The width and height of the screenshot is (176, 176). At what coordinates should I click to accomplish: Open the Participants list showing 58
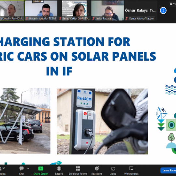(x=3, y=170)
